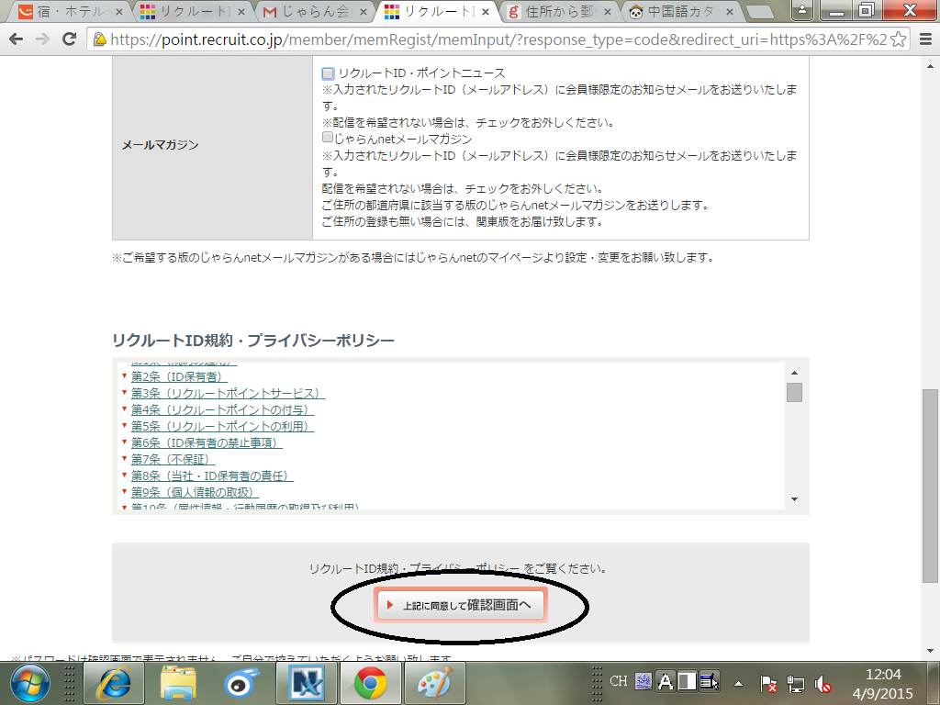Open the Chrome user profile button

(x=802, y=10)
